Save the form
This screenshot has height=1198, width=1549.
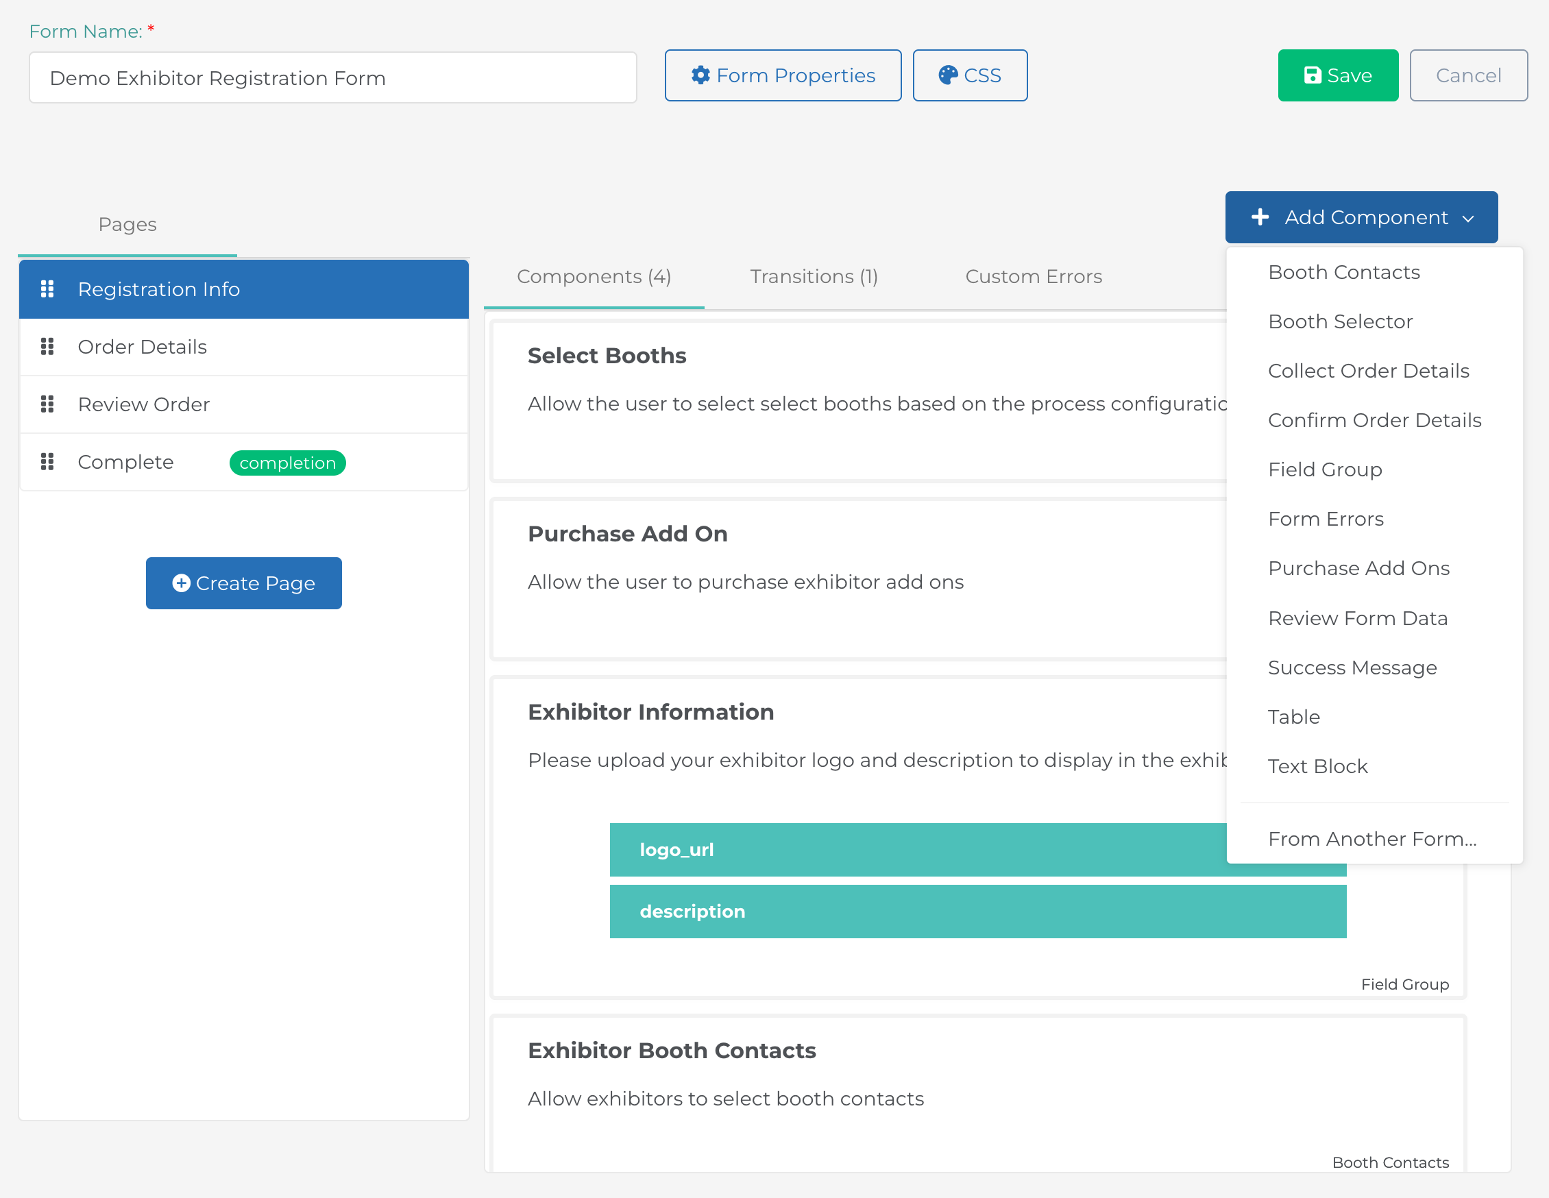(1339, 75)
